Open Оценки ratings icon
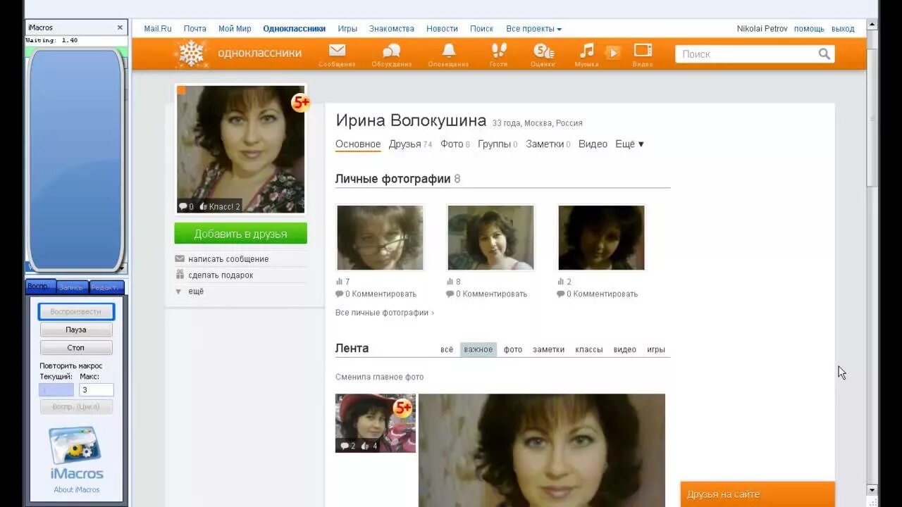This screenshot has width=902, height=507. [543, 51]
